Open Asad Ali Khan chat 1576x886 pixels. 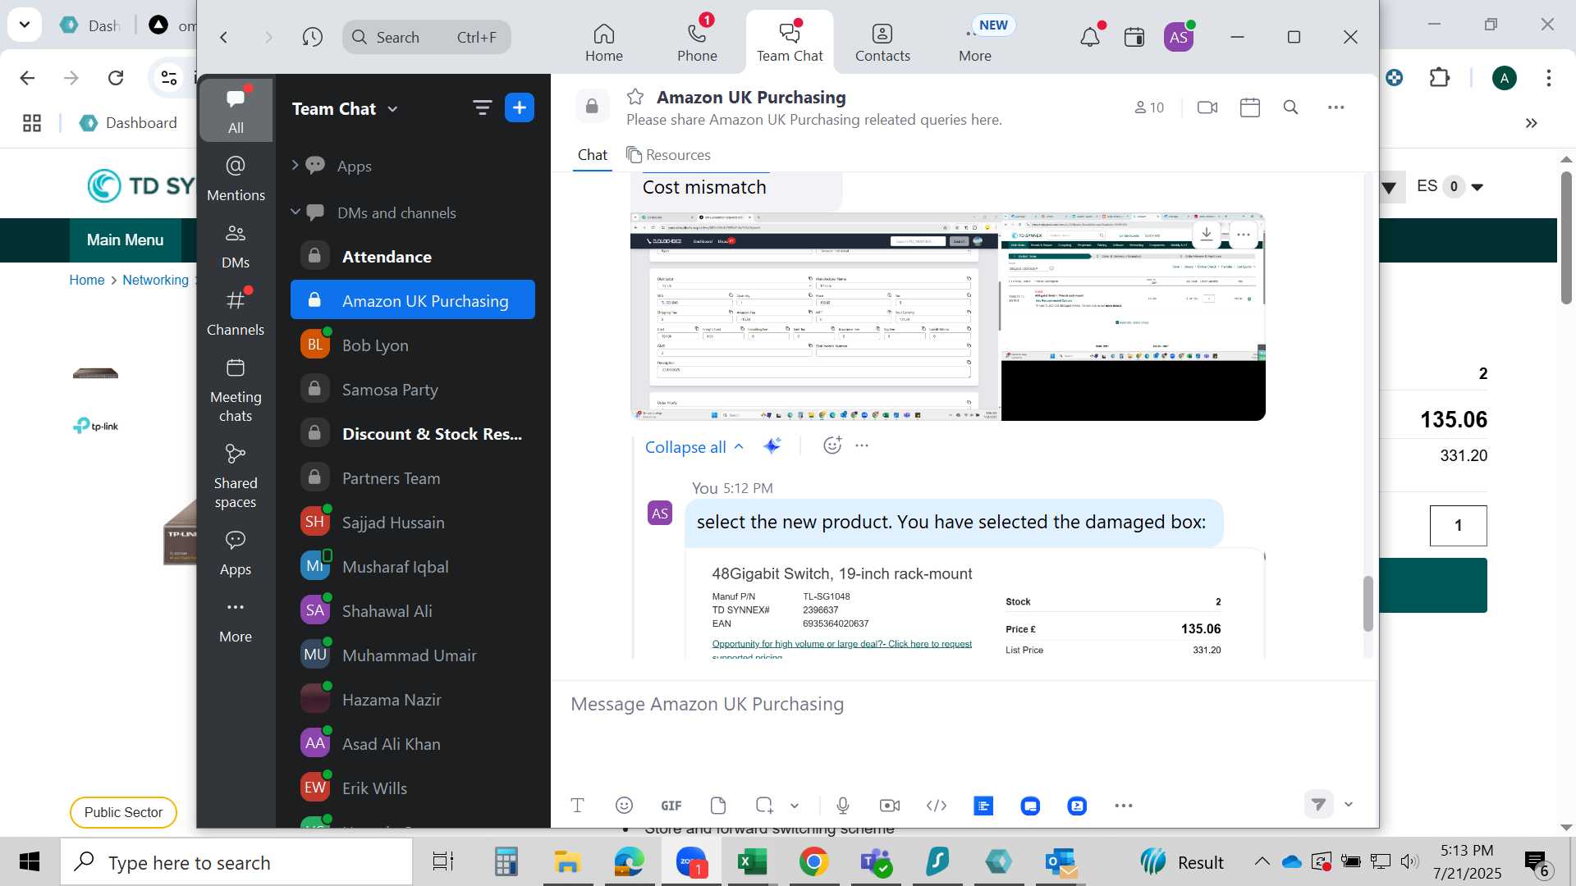[x=412, y=744]
